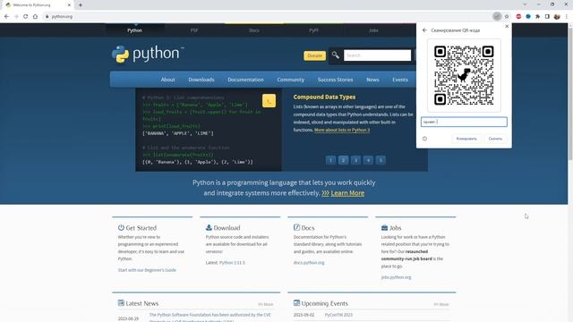Switch to the Docs top tab
The width and height of the screenshot is (573, 322).
[254, 30]
